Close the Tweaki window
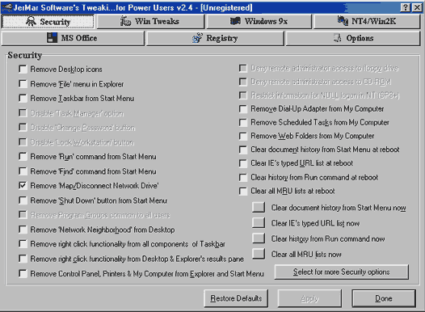This screenshot has height=312, width=425. (417, 7)
